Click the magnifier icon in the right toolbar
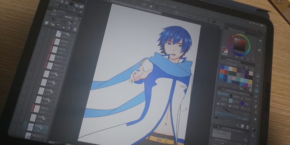The width and height of the screenshot is (290, 145). tap(260, 50)
